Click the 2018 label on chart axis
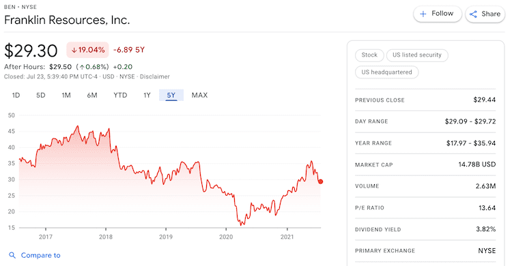 pos(106,237)
